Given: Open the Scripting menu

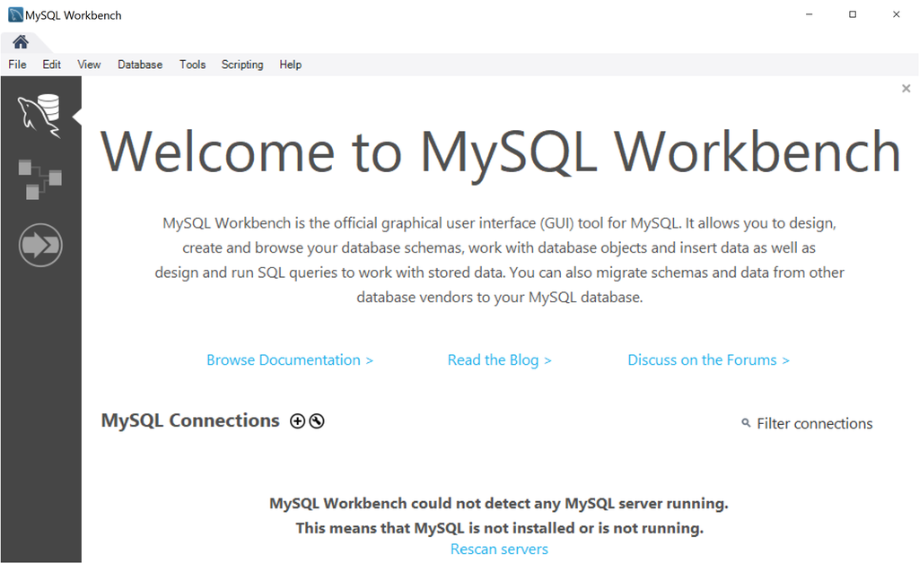Looking at the screenshot, I should 241,64.
